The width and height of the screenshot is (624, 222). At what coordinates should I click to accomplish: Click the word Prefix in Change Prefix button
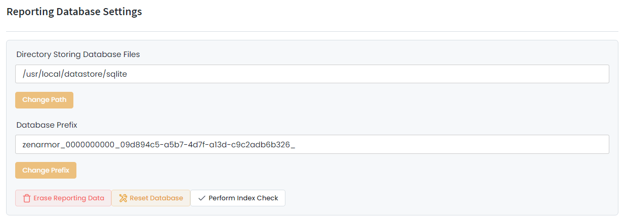[60, 171]
